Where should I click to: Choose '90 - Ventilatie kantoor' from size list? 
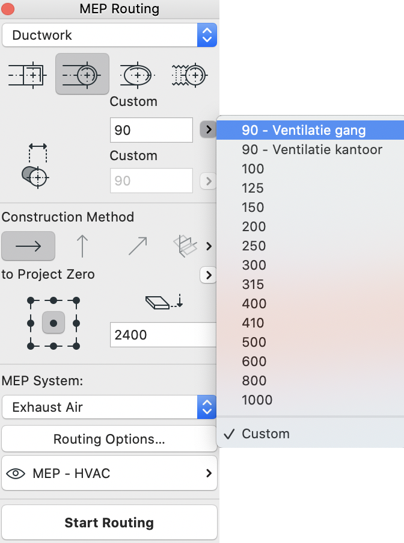coord(312,150)
